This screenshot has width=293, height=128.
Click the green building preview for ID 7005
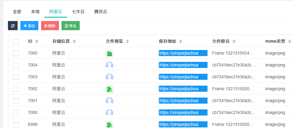point(110,54)
